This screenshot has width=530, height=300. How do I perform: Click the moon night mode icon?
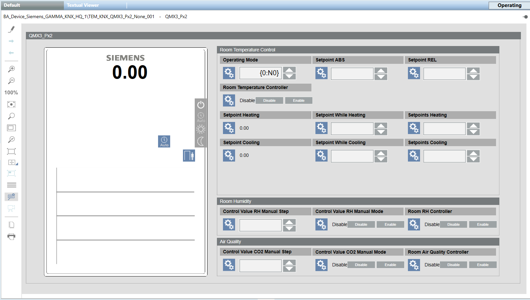[x=201, y=141]
